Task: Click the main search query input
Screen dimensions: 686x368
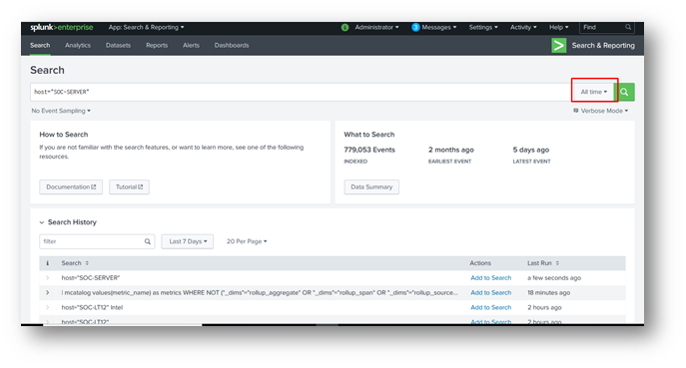Action: (301, 92)
